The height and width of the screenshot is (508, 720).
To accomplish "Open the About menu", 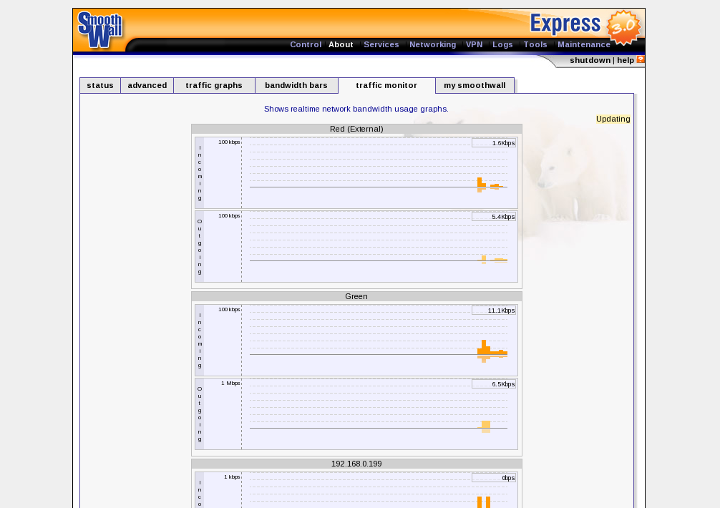I will [341, 44].
